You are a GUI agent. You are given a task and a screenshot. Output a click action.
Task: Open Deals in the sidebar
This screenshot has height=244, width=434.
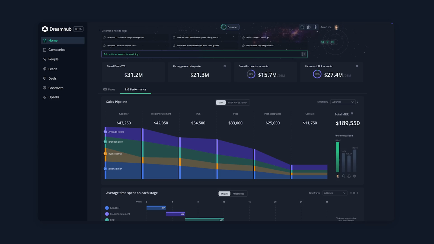point(52,78)
